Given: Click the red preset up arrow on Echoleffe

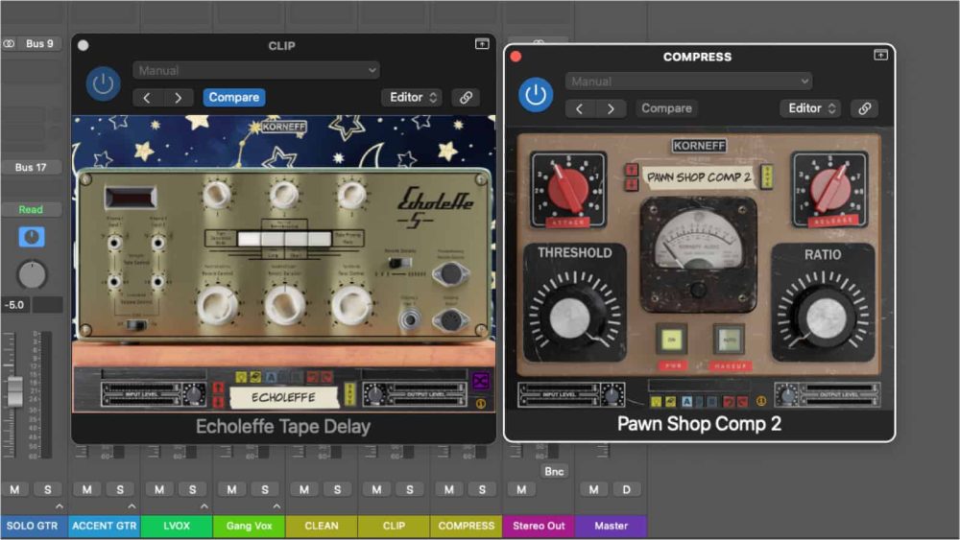Looking at the screenshot, I should click(218, 387).
